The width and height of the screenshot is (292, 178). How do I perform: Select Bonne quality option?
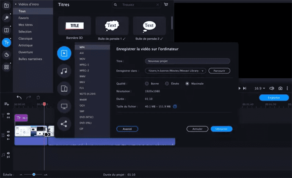click(x=147, y=84)
